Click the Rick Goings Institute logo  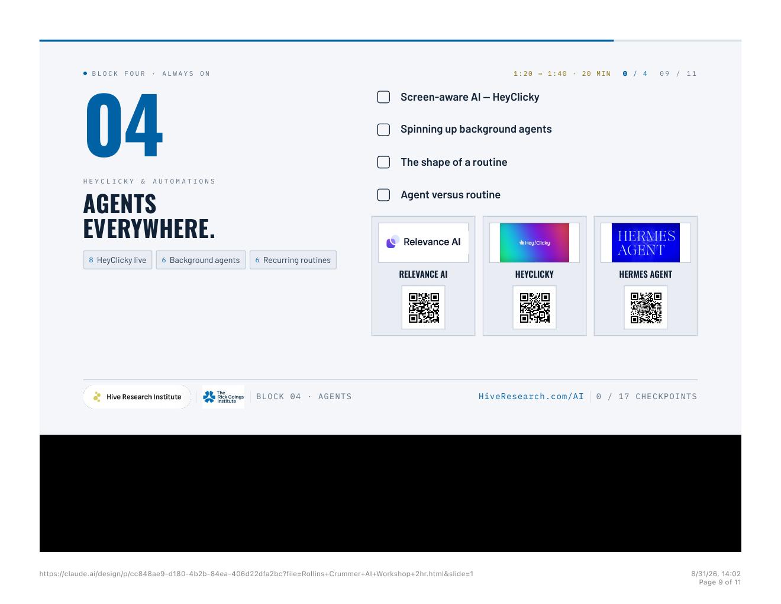pos(223,397)
